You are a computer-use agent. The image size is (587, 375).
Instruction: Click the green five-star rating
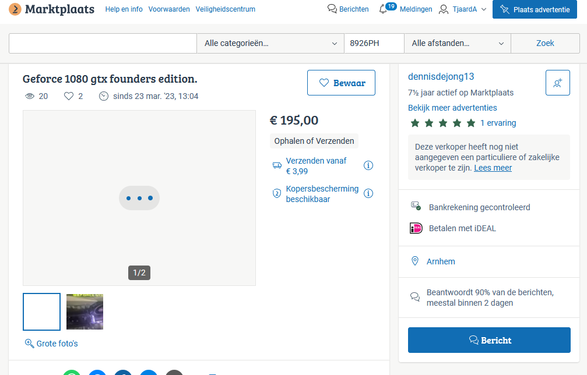click(x=443, y=123)
